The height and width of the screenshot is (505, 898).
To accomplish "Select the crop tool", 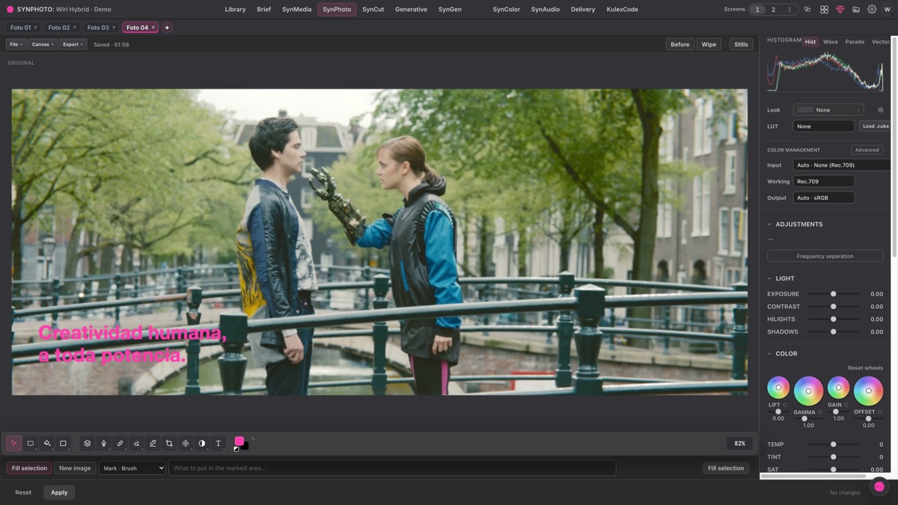I will (169, 444).
